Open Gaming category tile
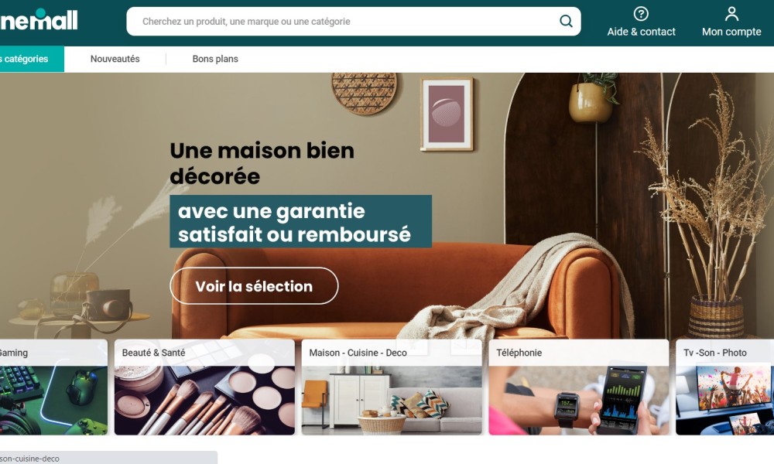 53,387
